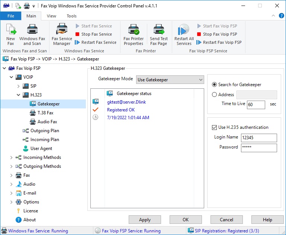This screenshot has width=286, height=235.
Task: Expand the Audio tree node
Action: (11, 184)
